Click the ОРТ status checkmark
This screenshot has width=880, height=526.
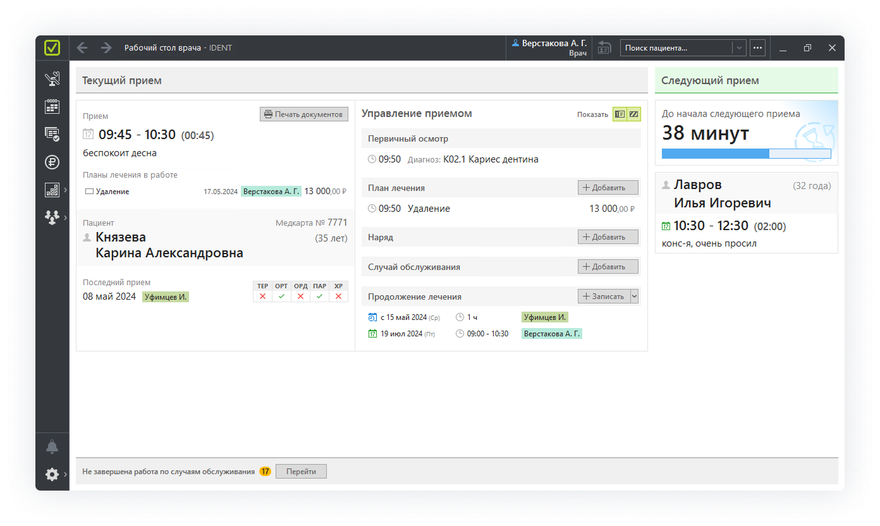(281, 297)
